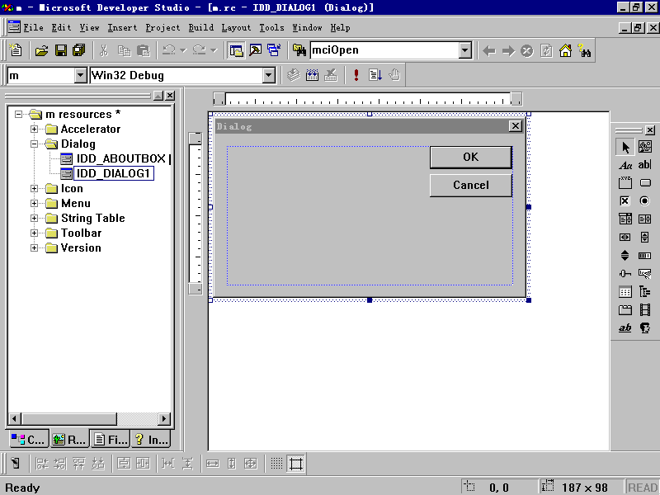Click the Open file folder icon
This screenshot has height=495, width=660.
click(x=42, y=50)
